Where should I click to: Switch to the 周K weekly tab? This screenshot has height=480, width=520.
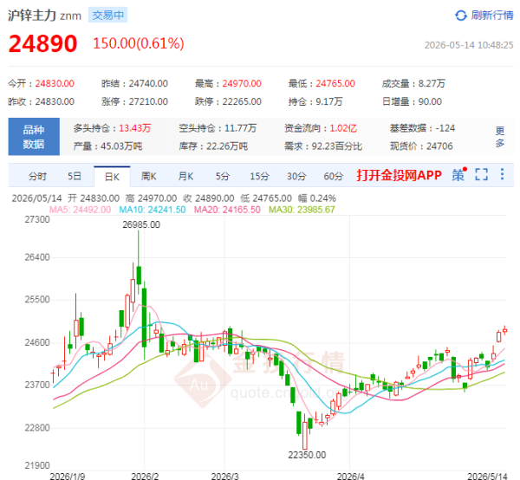(148, 176)
